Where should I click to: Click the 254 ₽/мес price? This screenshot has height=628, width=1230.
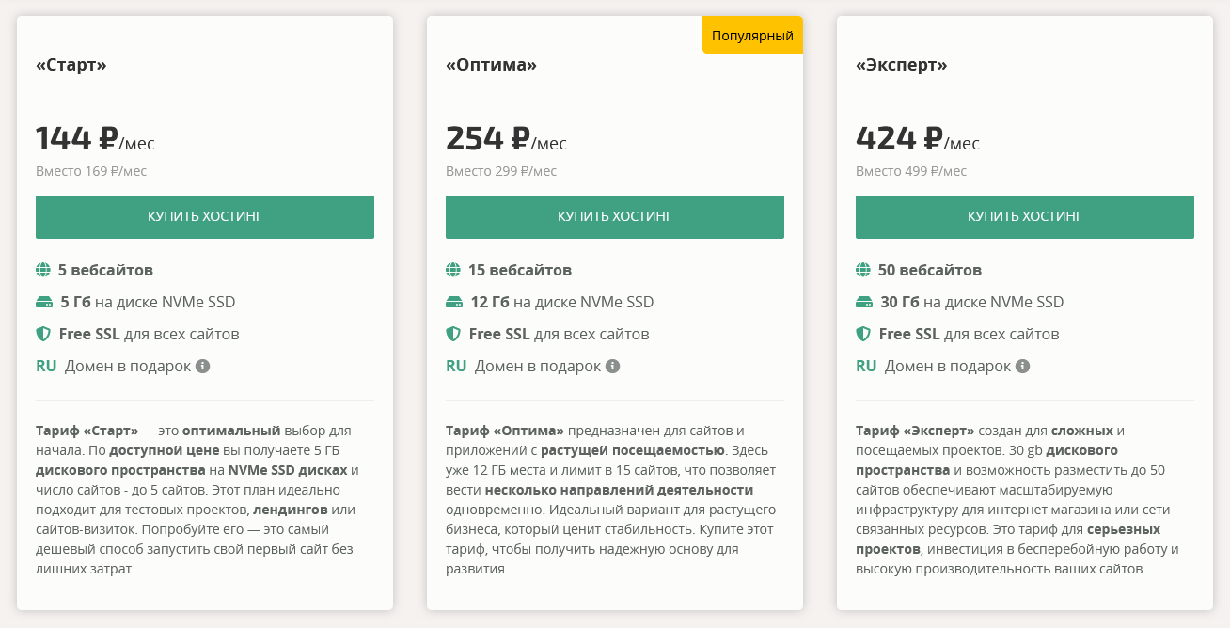[506, 139]
